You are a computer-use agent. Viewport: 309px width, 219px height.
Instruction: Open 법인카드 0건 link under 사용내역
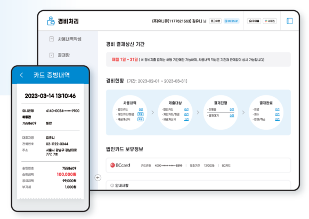point(141,109)
